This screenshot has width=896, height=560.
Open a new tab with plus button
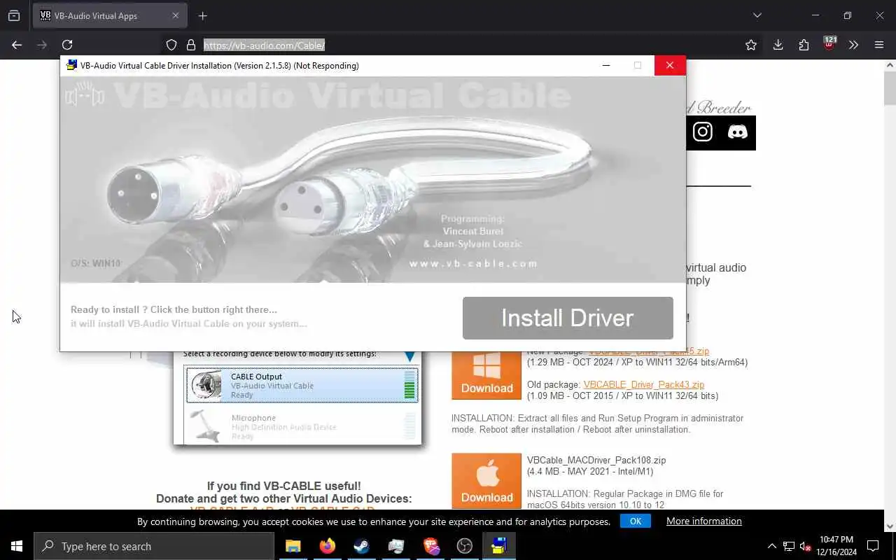click(203, 15)
